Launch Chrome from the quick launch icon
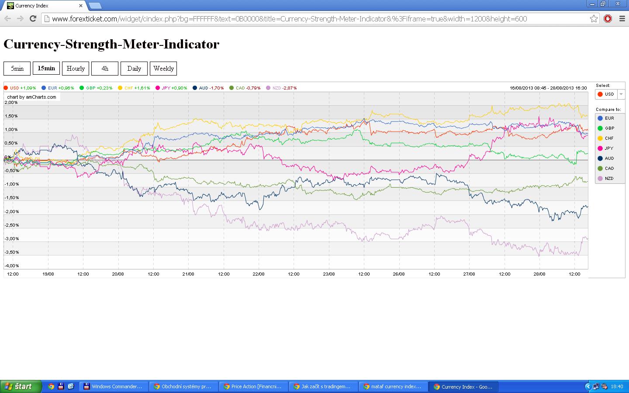629x393 pixels. click(51, 386)
